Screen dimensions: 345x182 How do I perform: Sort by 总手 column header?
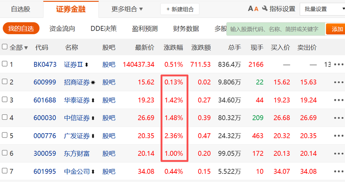coord(234,47)
